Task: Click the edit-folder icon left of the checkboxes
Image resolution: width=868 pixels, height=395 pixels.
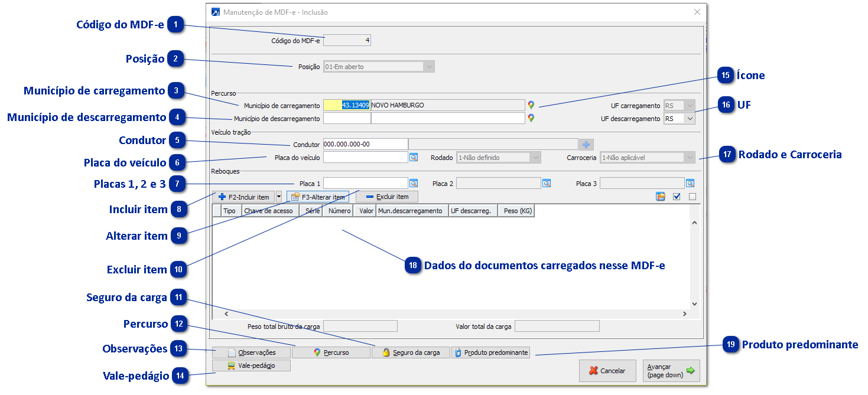Action: tap(661, 197)
